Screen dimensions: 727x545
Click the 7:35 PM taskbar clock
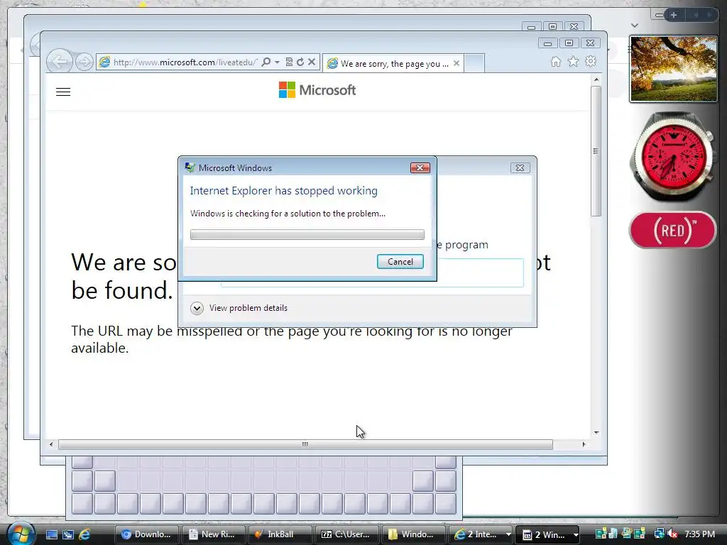click(699, 534)
